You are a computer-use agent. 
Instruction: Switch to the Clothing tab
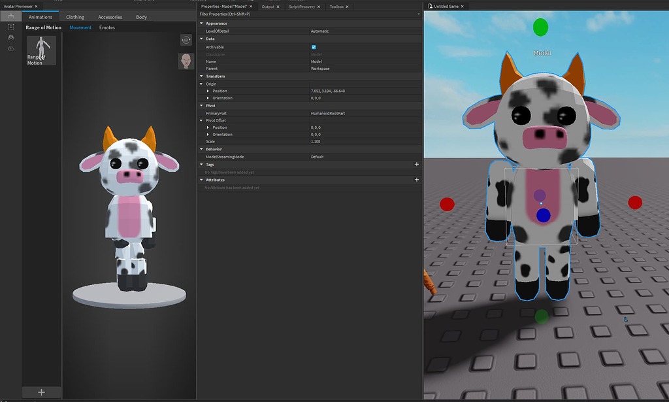pos(74,16)
